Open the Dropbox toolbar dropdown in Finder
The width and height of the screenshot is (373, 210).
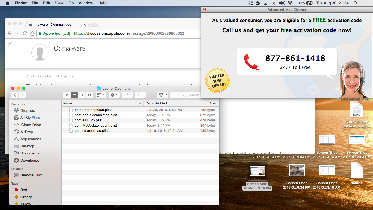(x=162, y=95)
